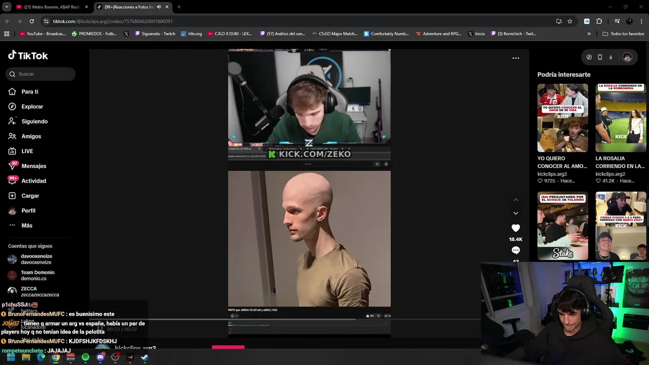This screenshot has height=365, width=649.
Task: Click the playing TikTok video area
Action: 309,193
